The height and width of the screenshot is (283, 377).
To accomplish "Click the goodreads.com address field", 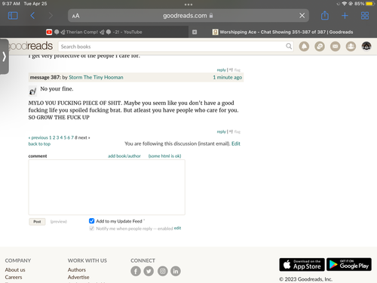I will point(188,16).
